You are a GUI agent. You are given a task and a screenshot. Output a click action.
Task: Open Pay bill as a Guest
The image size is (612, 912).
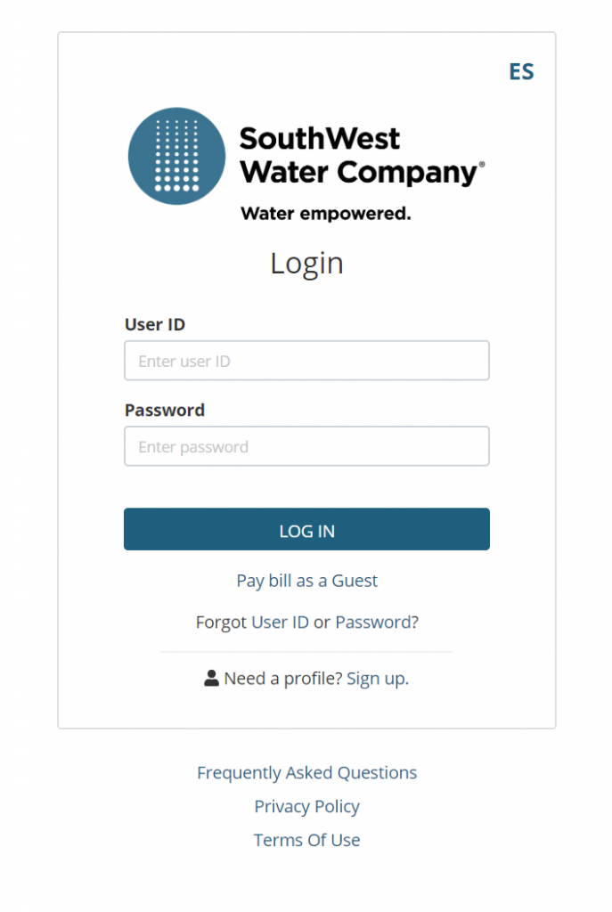(306, 581)
